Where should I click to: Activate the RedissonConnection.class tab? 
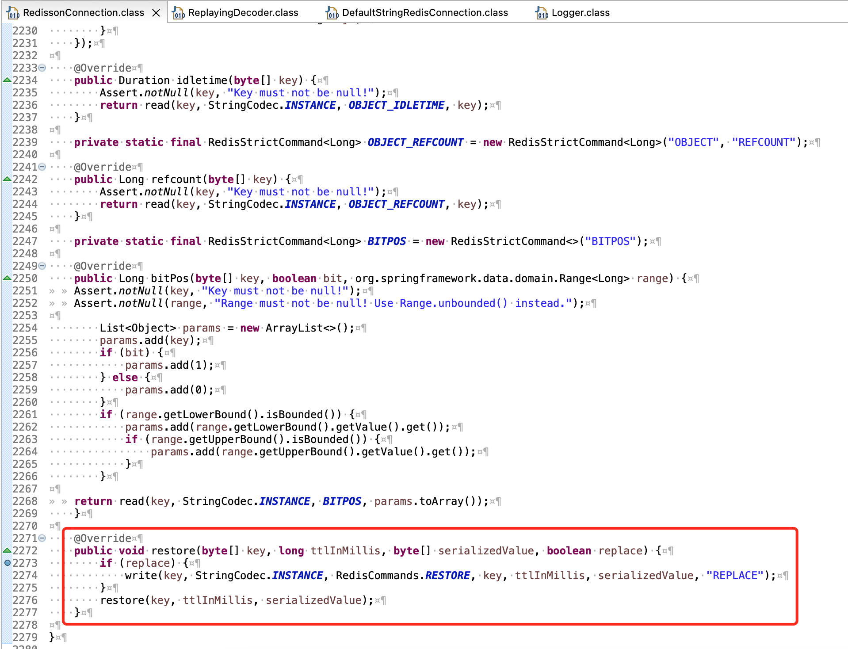tap(83, 13)
